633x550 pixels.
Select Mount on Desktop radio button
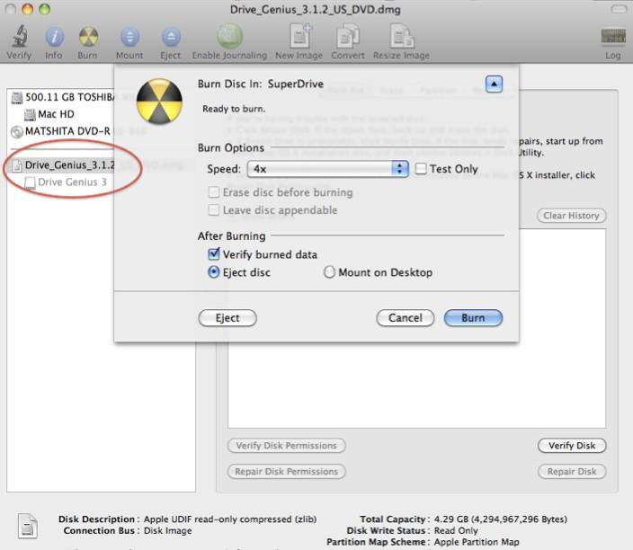click(x=329, y=272)
